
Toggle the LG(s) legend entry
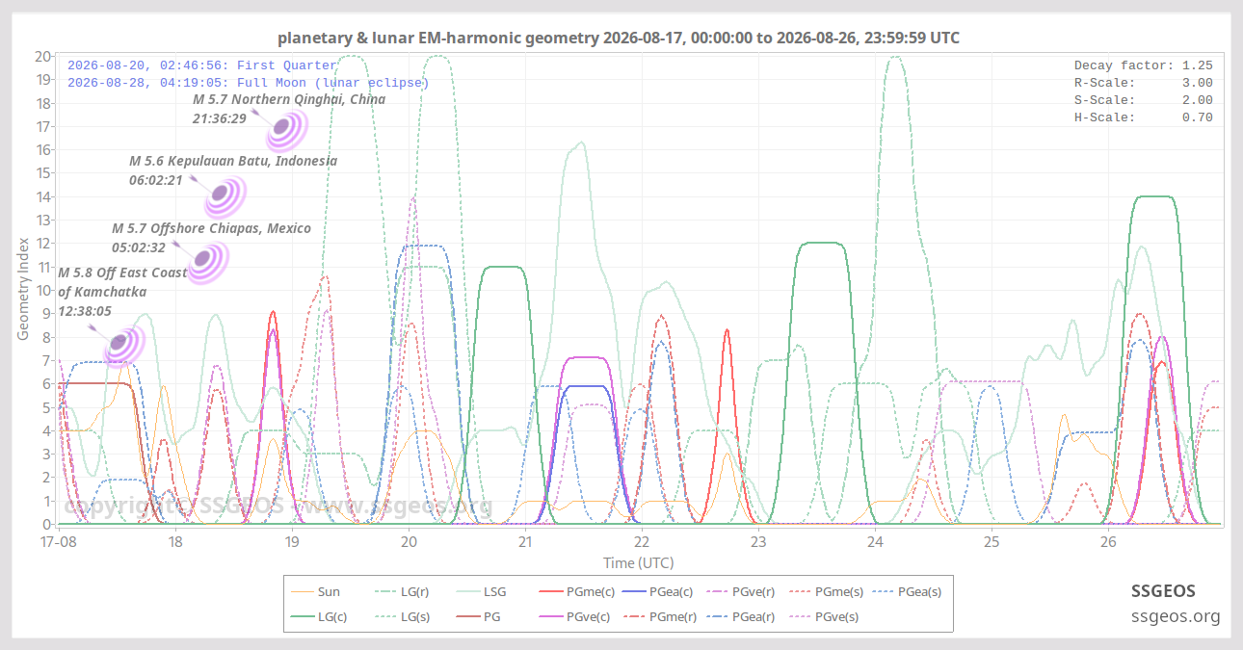coord(400,616)
